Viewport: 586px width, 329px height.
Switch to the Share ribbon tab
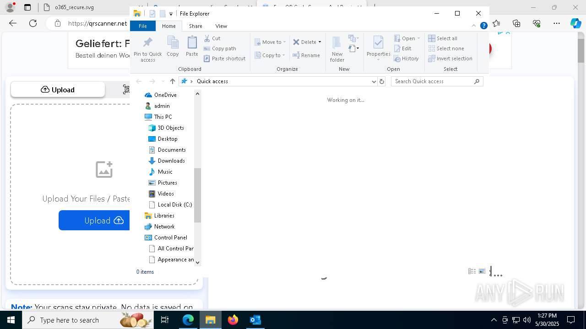click(x=195, y=26)
